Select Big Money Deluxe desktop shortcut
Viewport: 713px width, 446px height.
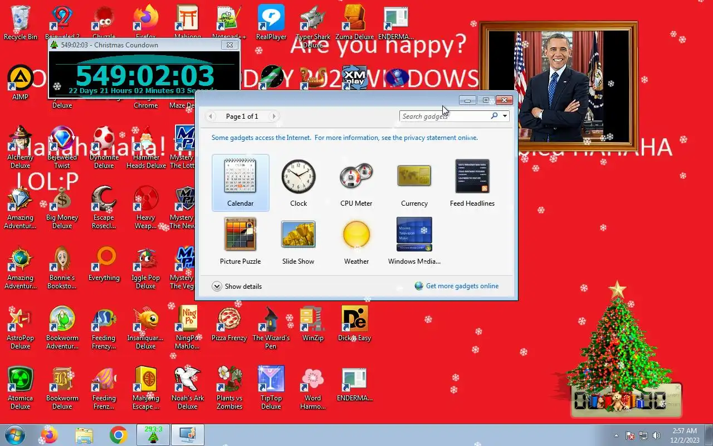[62, 207]
